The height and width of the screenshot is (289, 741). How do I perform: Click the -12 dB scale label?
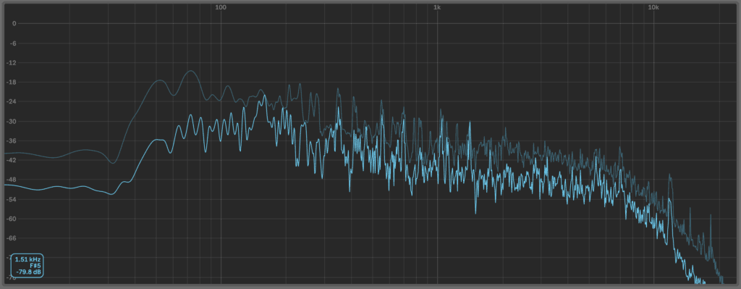pyautogui.click(x=12, y=62)
